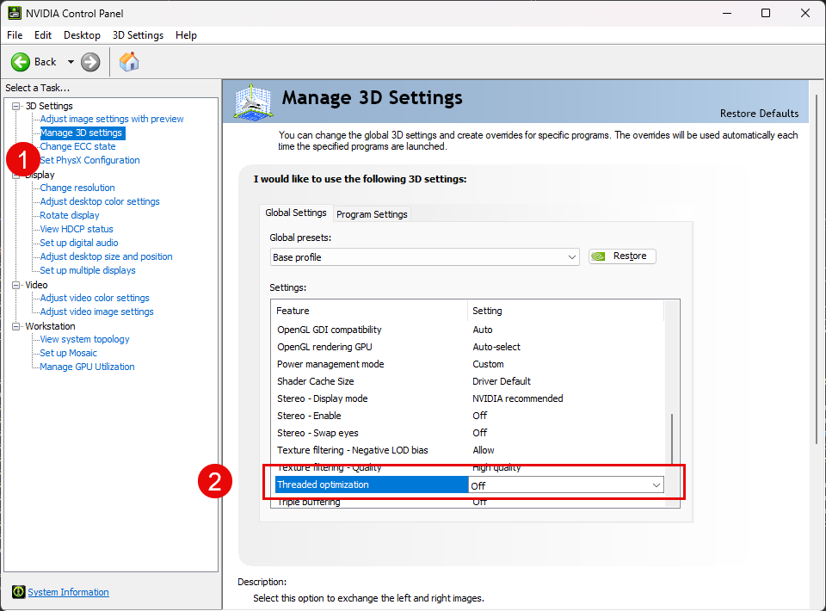The width and height of the screenshot is (826, 611).
Task: Click the Feature column header
Action: [371, 311]
